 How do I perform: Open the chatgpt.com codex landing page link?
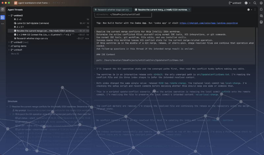[x=209, y=23]
